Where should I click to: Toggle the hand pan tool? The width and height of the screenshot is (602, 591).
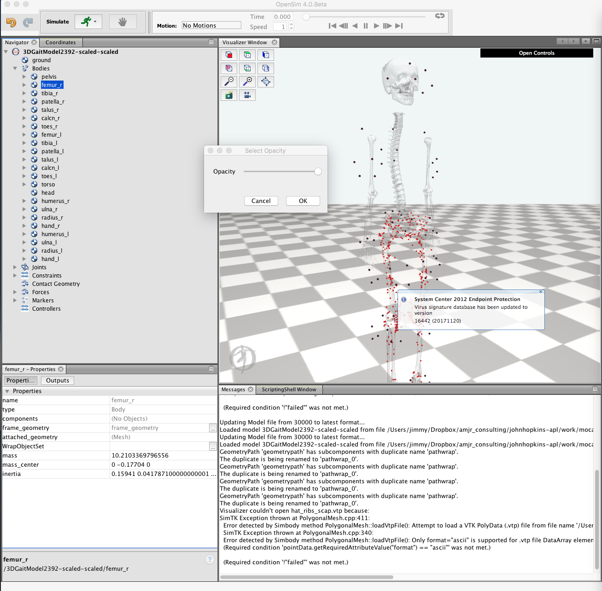tap(123, 21)
